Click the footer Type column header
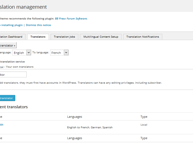 pyautogui.click(x=144, y=138)
